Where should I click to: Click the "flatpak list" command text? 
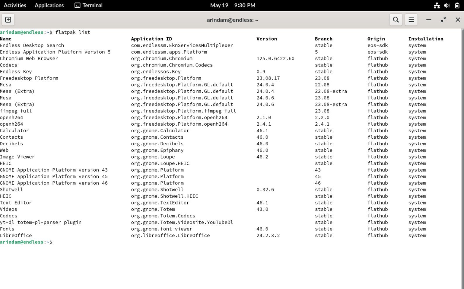coord(73,32)
